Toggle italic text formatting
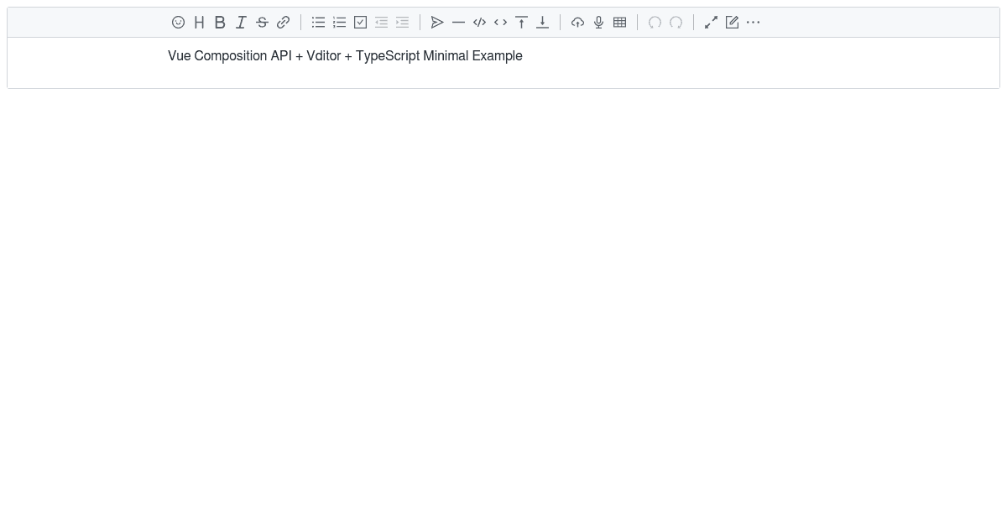Screen dimensions: 1007x528 [241, 23]
